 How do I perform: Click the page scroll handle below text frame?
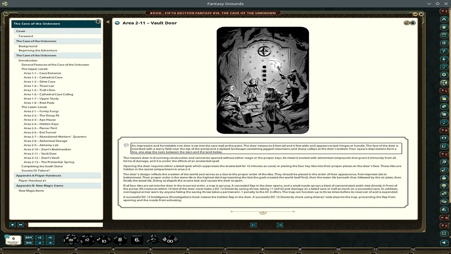(x=262, y=212)
